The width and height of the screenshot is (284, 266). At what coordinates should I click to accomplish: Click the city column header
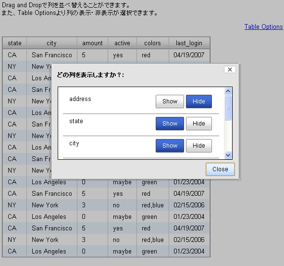tap(52, 43)
